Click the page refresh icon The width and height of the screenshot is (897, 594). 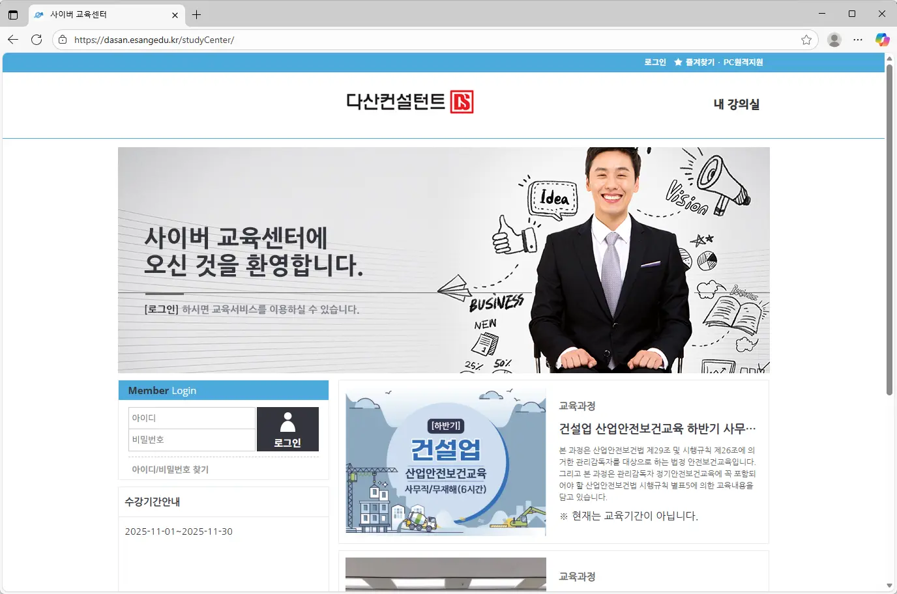coord(37,40)
